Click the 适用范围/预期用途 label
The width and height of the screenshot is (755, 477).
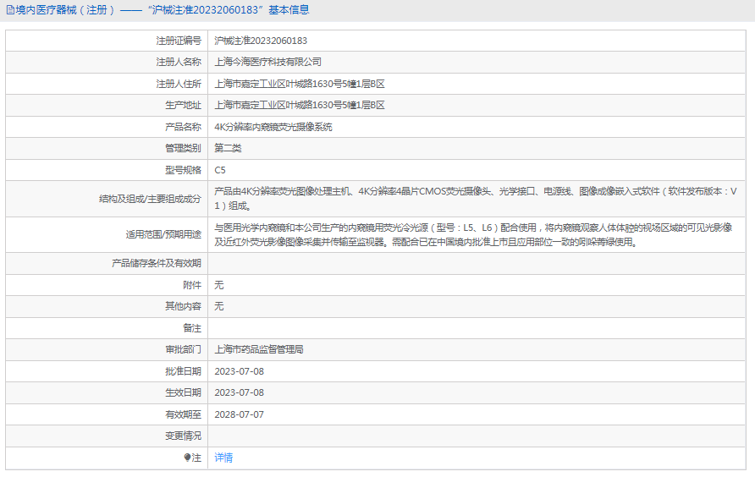[163, 234]
